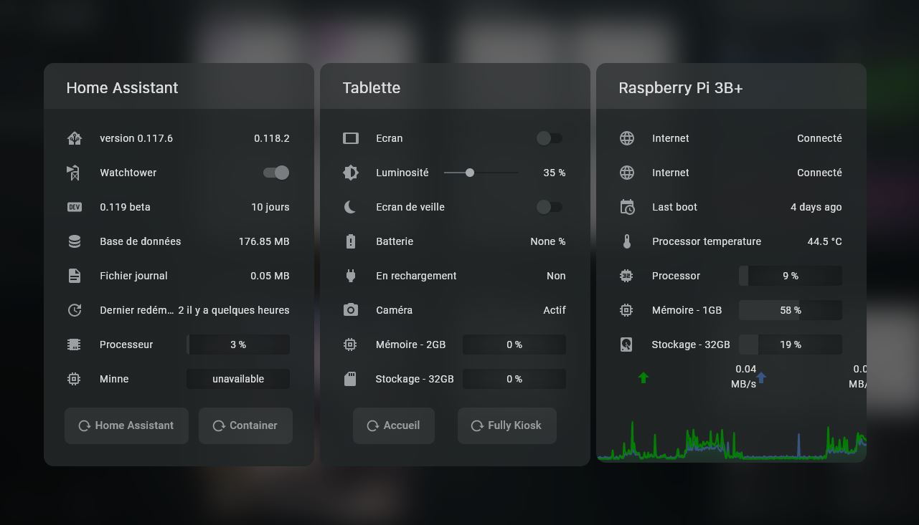
Task: Click the Raspberry Pi Mémoire 58 % bar
Action: click(x=791, y=310)
